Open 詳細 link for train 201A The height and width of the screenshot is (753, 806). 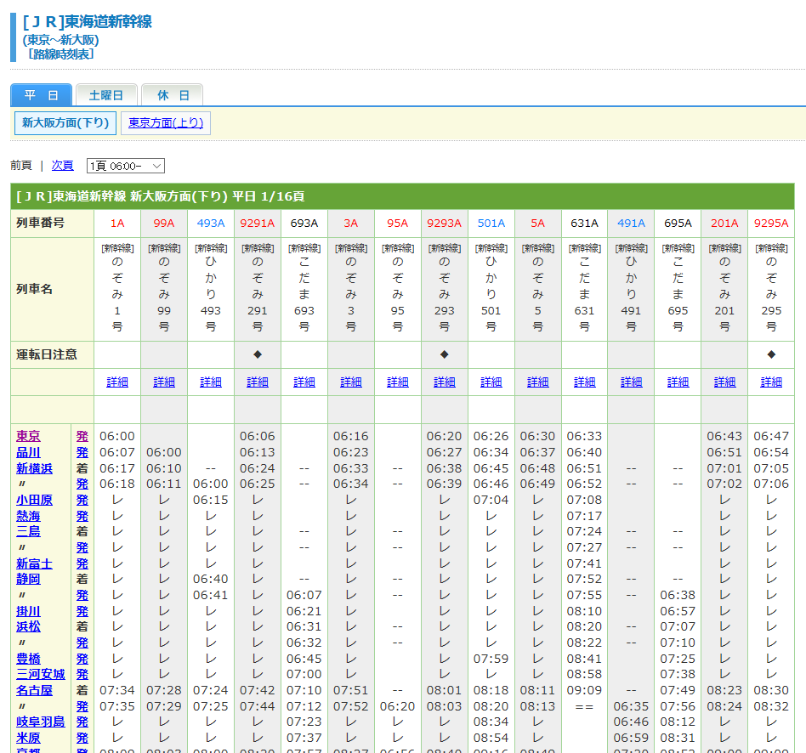[724, 382]
